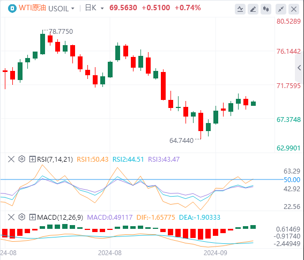
Task: Switch chart type with candlestick icon
Action: [266, 9]
